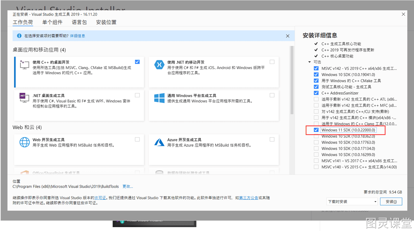The image size is (414, 231).
Task: Click the 安装详细信息 heading
Action: 320,35
